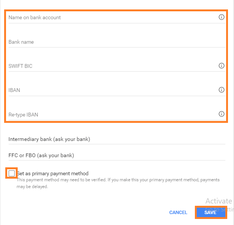The width and height of the screenshot is (234, 225).
Task: Click the Re-type IBAN info icon
Action: click(x=221, y=114)
